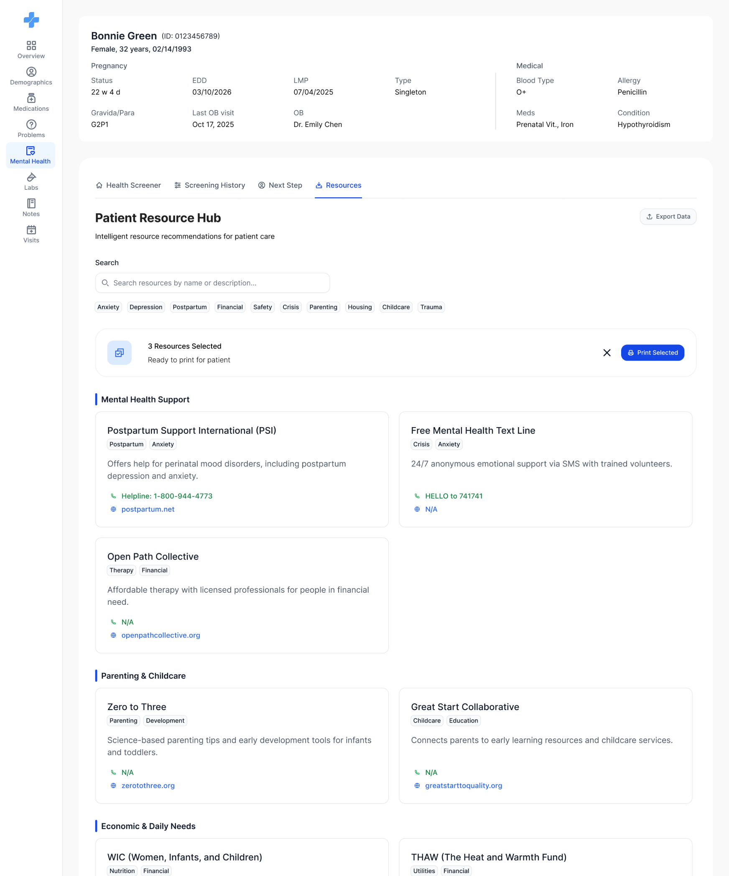This screenshot has height=876, width=729.
Task: Focus the resource search field
Action: [212, 283]
